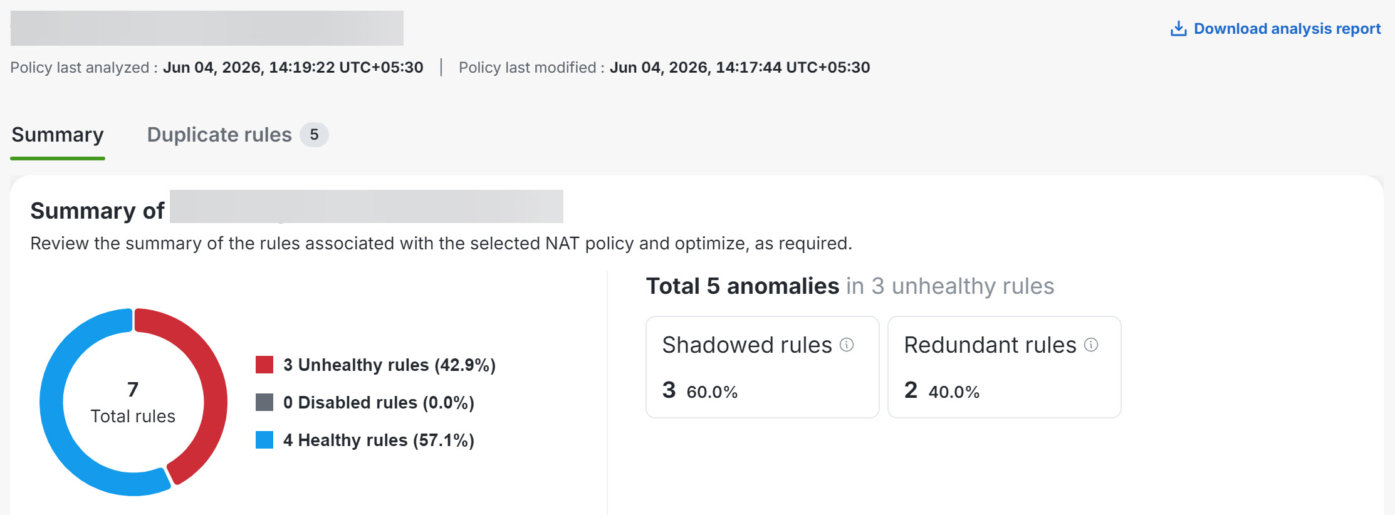Click the Shadowed rules 60.0% value
The height and width of the screenshot is (515, 1395).
click(712, 392)
